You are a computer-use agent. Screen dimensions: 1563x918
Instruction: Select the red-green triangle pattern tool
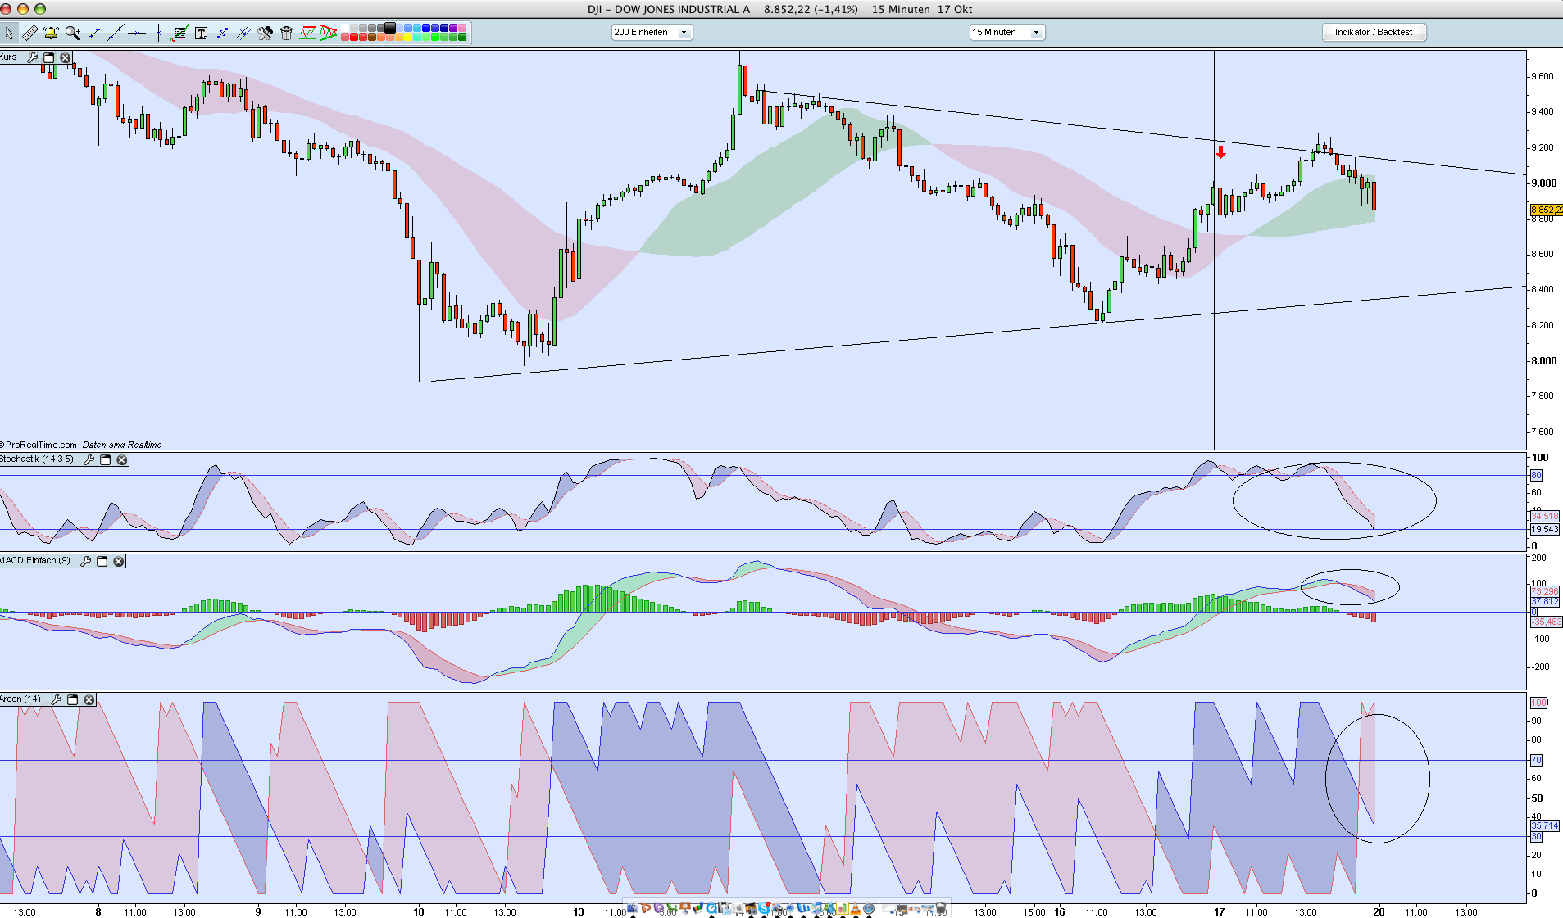pos(329,33)
